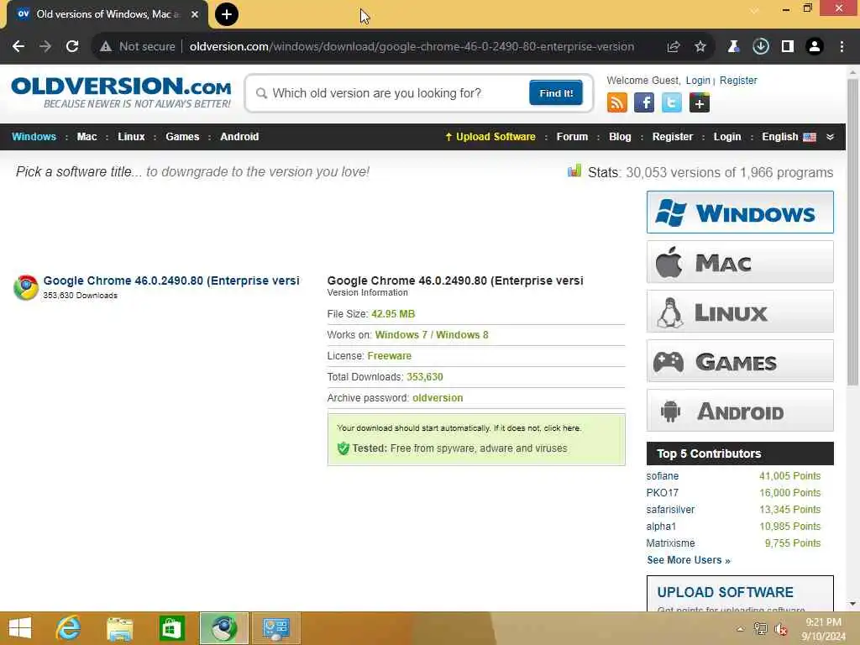Viewport: 860px width, 645px height.
Task: Open contributor PKO17's profile
Action: click(662, 492)
